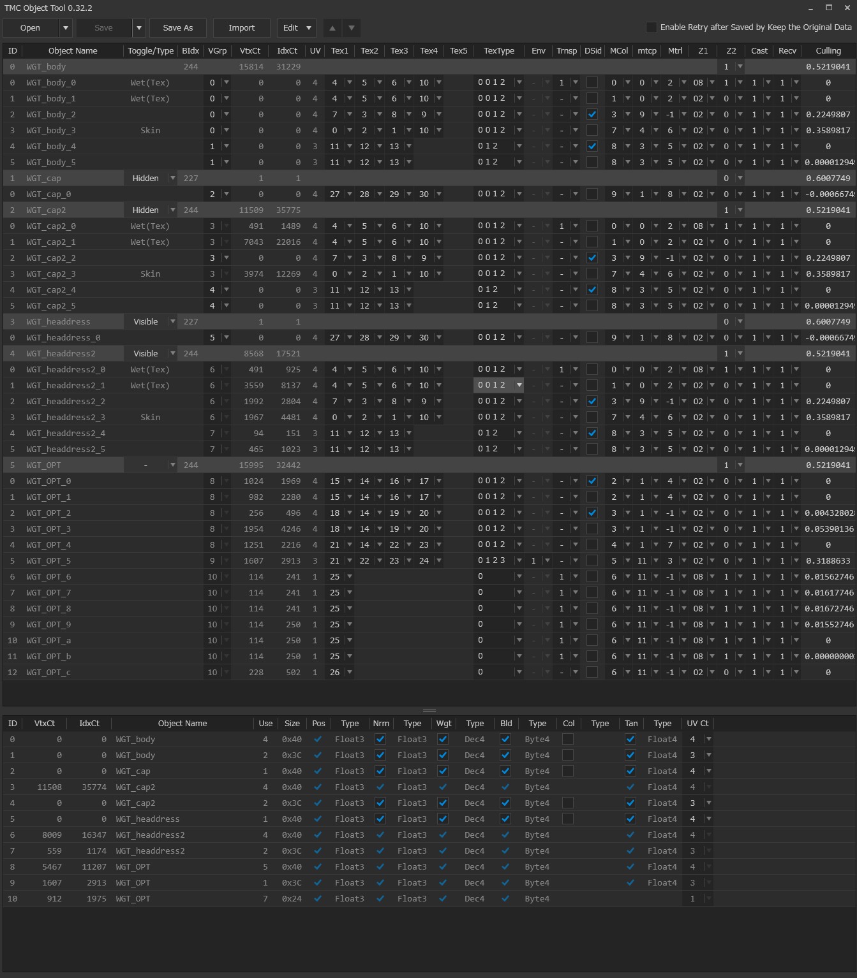Open the dropdown arrow beside Save

(x=139, y=28)
